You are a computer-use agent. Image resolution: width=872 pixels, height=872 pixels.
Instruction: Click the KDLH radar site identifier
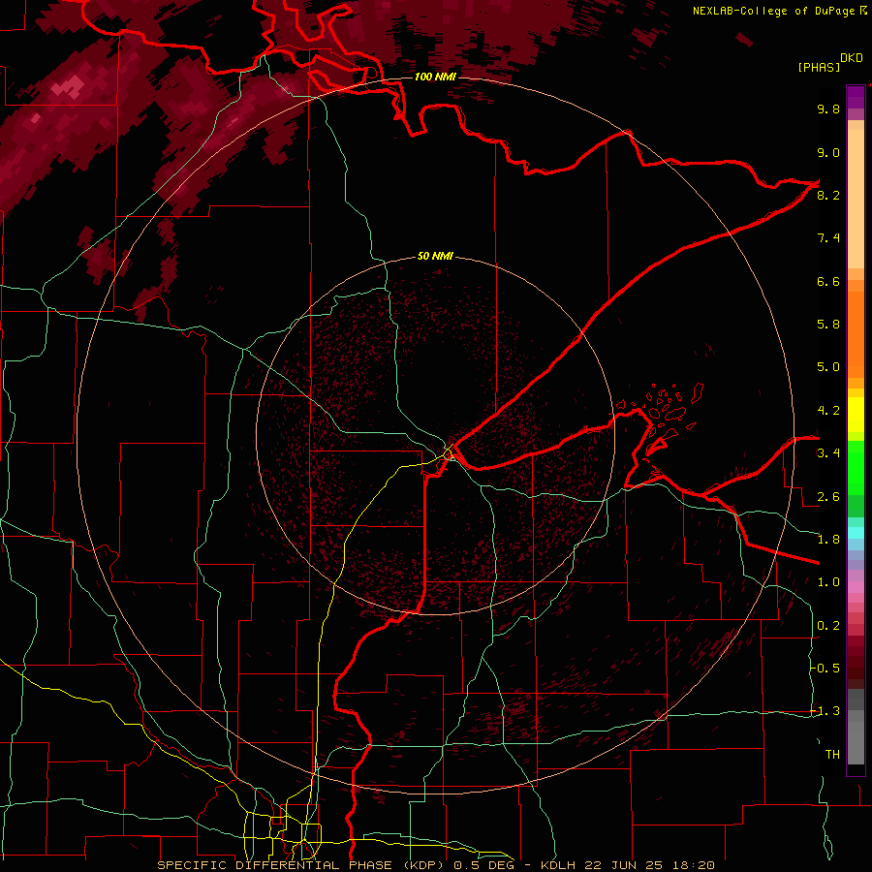pyautogui.click(x=558, y=865)
